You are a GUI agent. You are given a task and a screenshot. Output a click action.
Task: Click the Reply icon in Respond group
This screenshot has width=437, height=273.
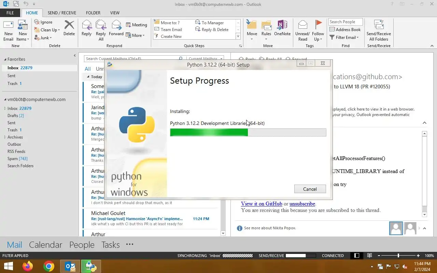(87, 25)
